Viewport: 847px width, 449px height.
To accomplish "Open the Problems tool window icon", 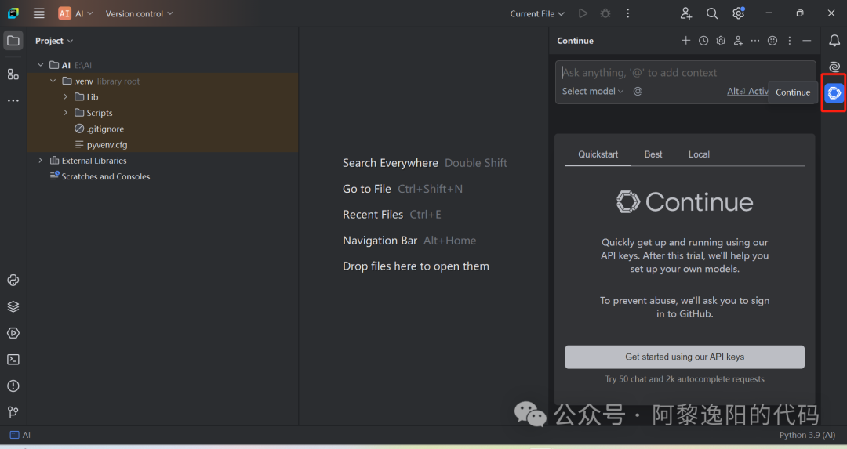I will pyautogui.click(x=13, y=386).
